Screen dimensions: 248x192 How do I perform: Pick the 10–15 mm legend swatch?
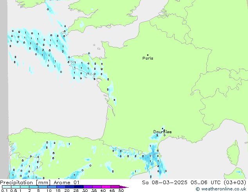coord(52,187)
